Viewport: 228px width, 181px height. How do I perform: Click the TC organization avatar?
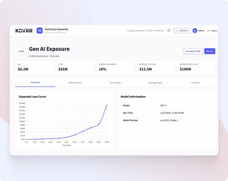[x=40, y=31]
